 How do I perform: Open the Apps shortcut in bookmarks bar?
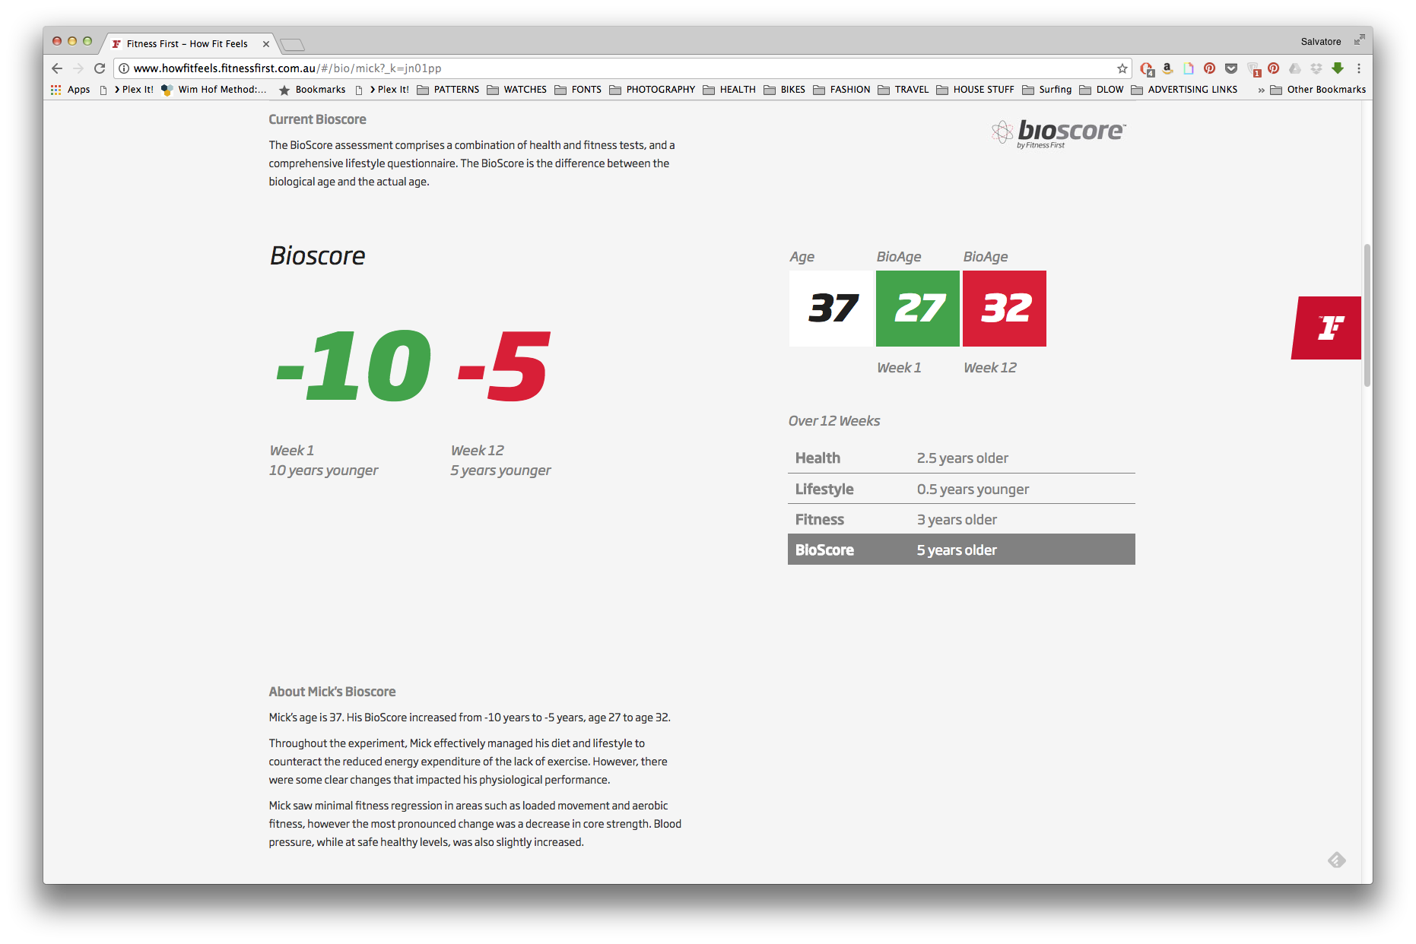point(71,90)
